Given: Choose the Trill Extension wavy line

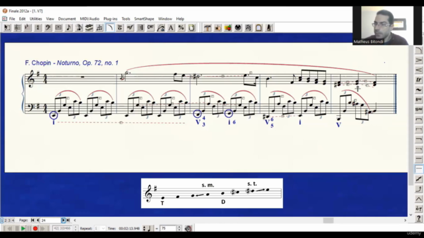Looking at the screenshot, I should pyautogui.click(x=419, y=90).
